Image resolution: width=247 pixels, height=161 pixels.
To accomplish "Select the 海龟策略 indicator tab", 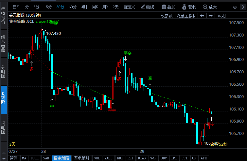I will (x=81, y=158).
